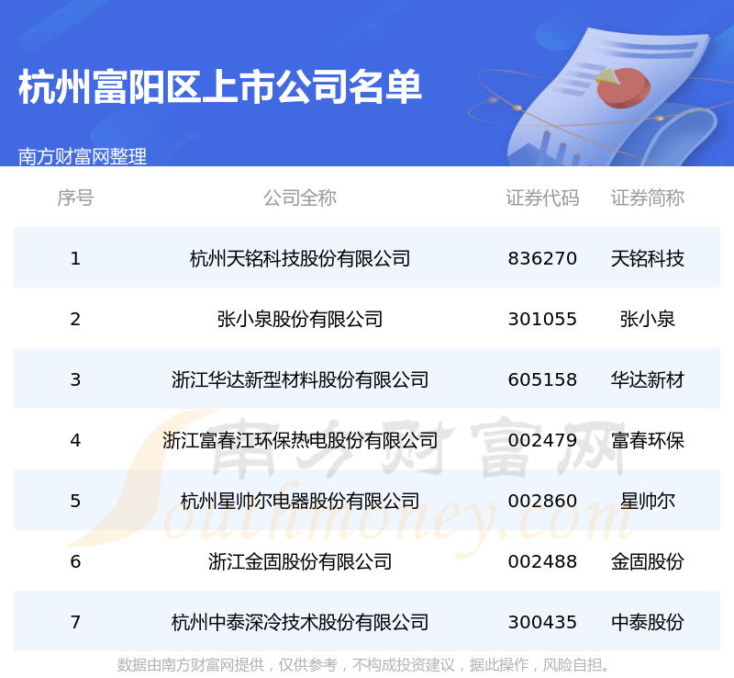The image size is (734, 678).
Task: Select stock code 301055
Action: coord(542,320)
